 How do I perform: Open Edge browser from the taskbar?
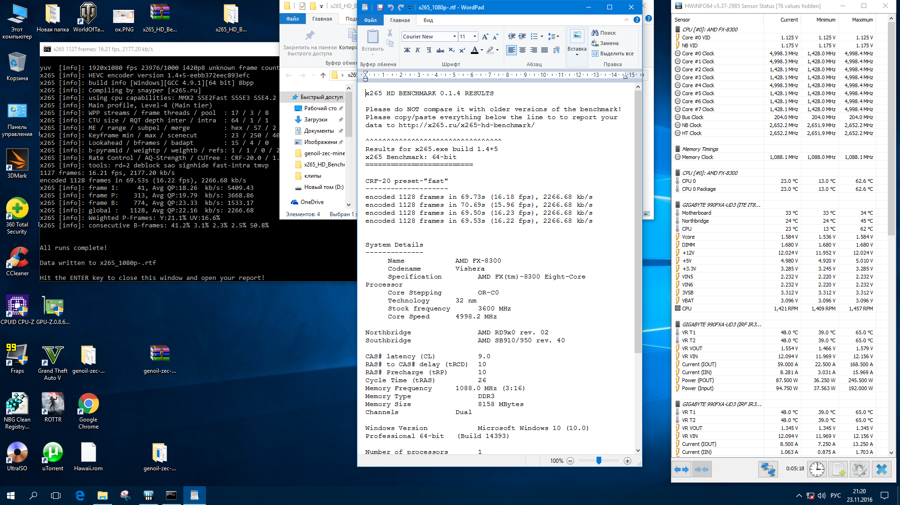80,495
